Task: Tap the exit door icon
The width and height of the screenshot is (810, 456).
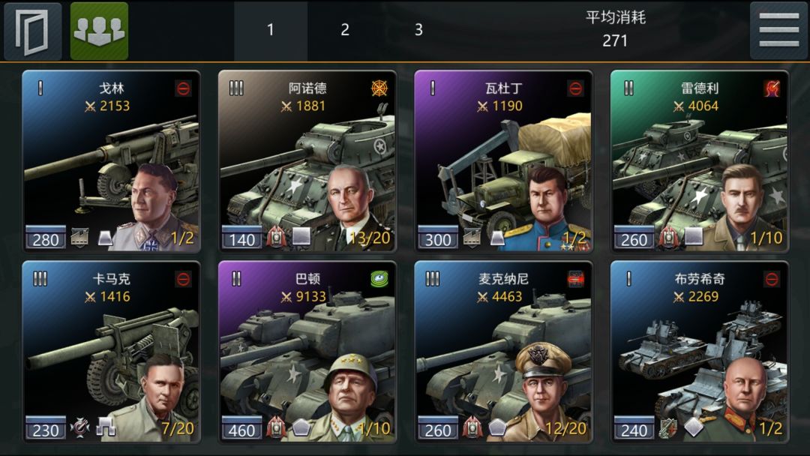Action: [32, 31]
